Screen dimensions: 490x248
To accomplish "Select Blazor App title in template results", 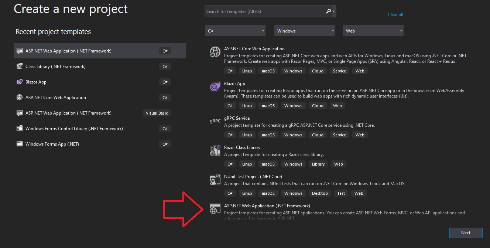I will click(234, 84).
